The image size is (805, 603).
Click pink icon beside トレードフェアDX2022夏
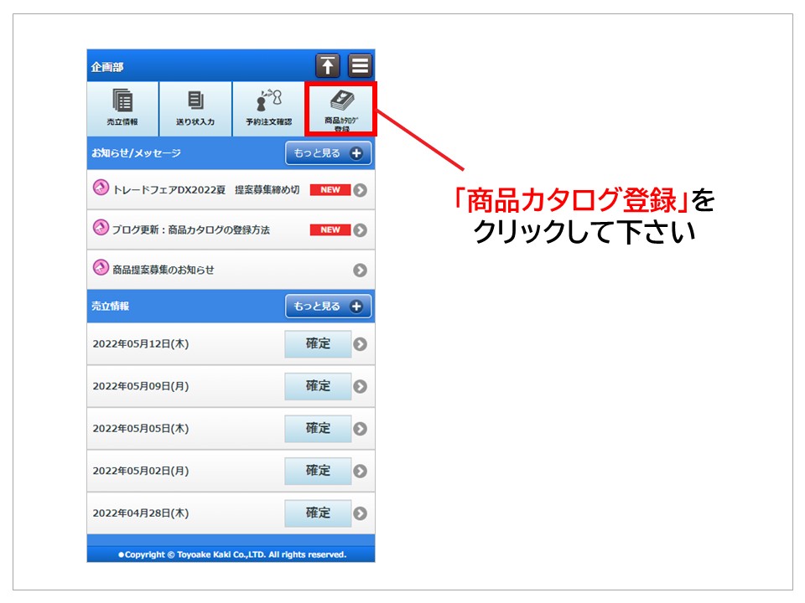101,189
